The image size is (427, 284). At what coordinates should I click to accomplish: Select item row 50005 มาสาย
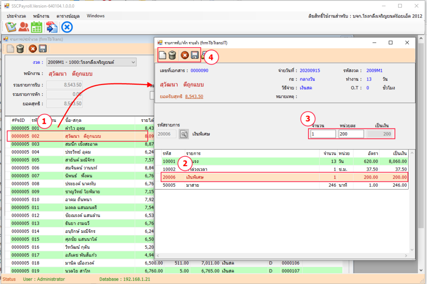pos(284,185)
